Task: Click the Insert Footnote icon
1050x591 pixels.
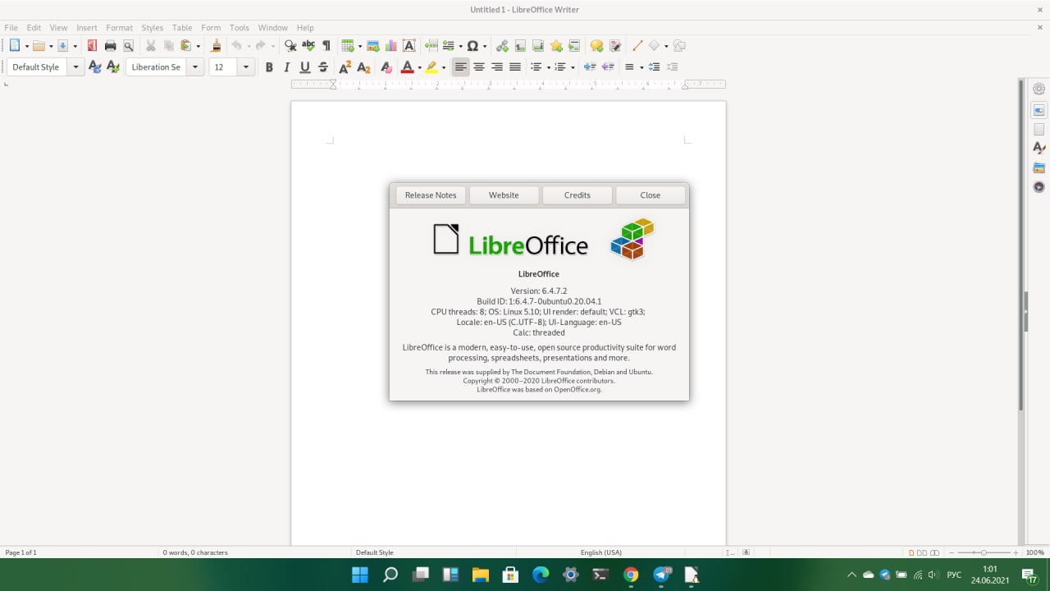Action: click(x=520, y=46)
